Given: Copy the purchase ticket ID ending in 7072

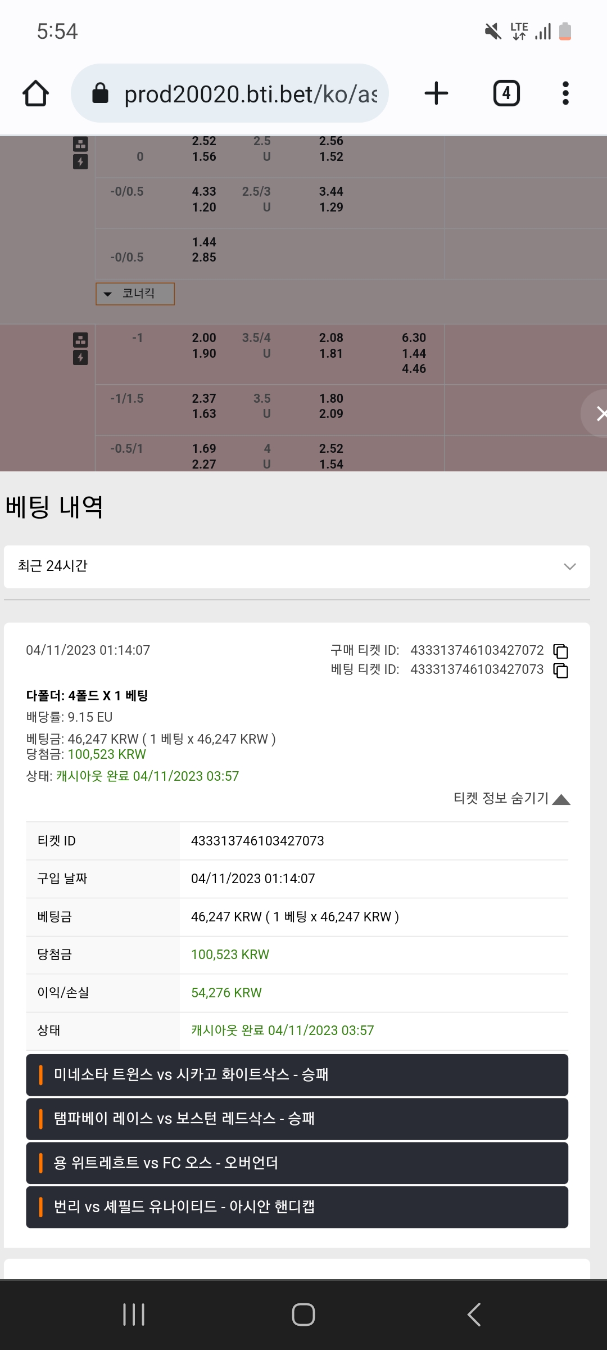Looking at the screenshot, I should pos(561,651).
